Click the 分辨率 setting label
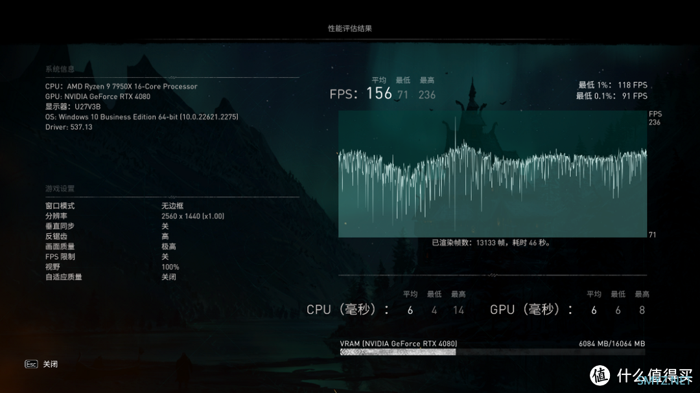Screen dimensions: 700x393 coord(56,216)
